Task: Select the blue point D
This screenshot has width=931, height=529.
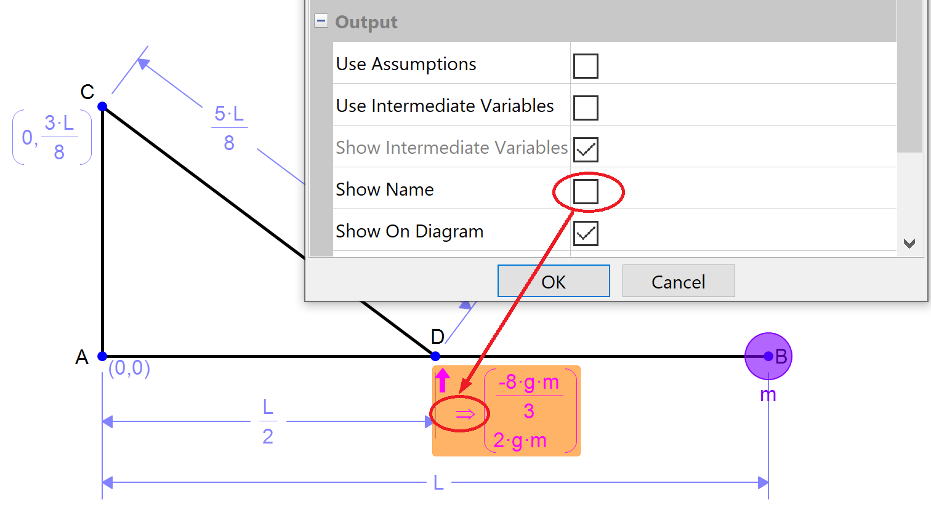Action: tap(435, 356)
